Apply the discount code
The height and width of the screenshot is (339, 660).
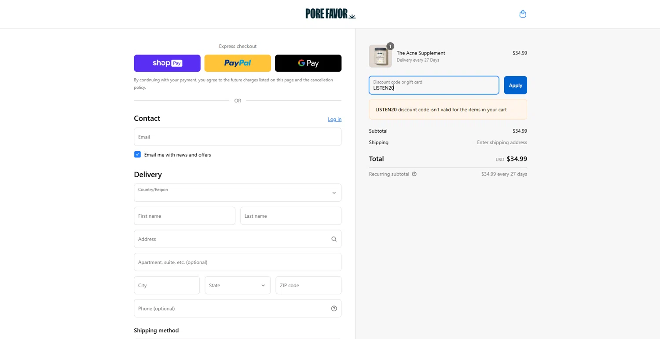pyautogui.click(x=515, y=85)
